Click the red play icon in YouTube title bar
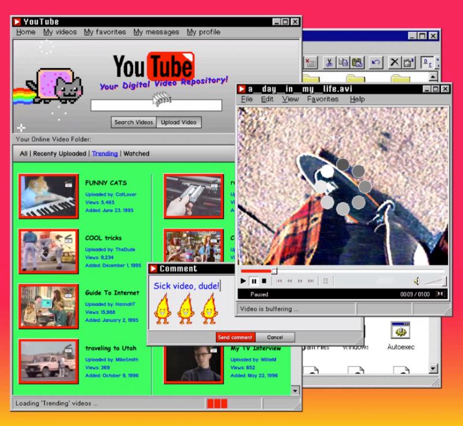This screenshot has height=426, width=463. 17,22
